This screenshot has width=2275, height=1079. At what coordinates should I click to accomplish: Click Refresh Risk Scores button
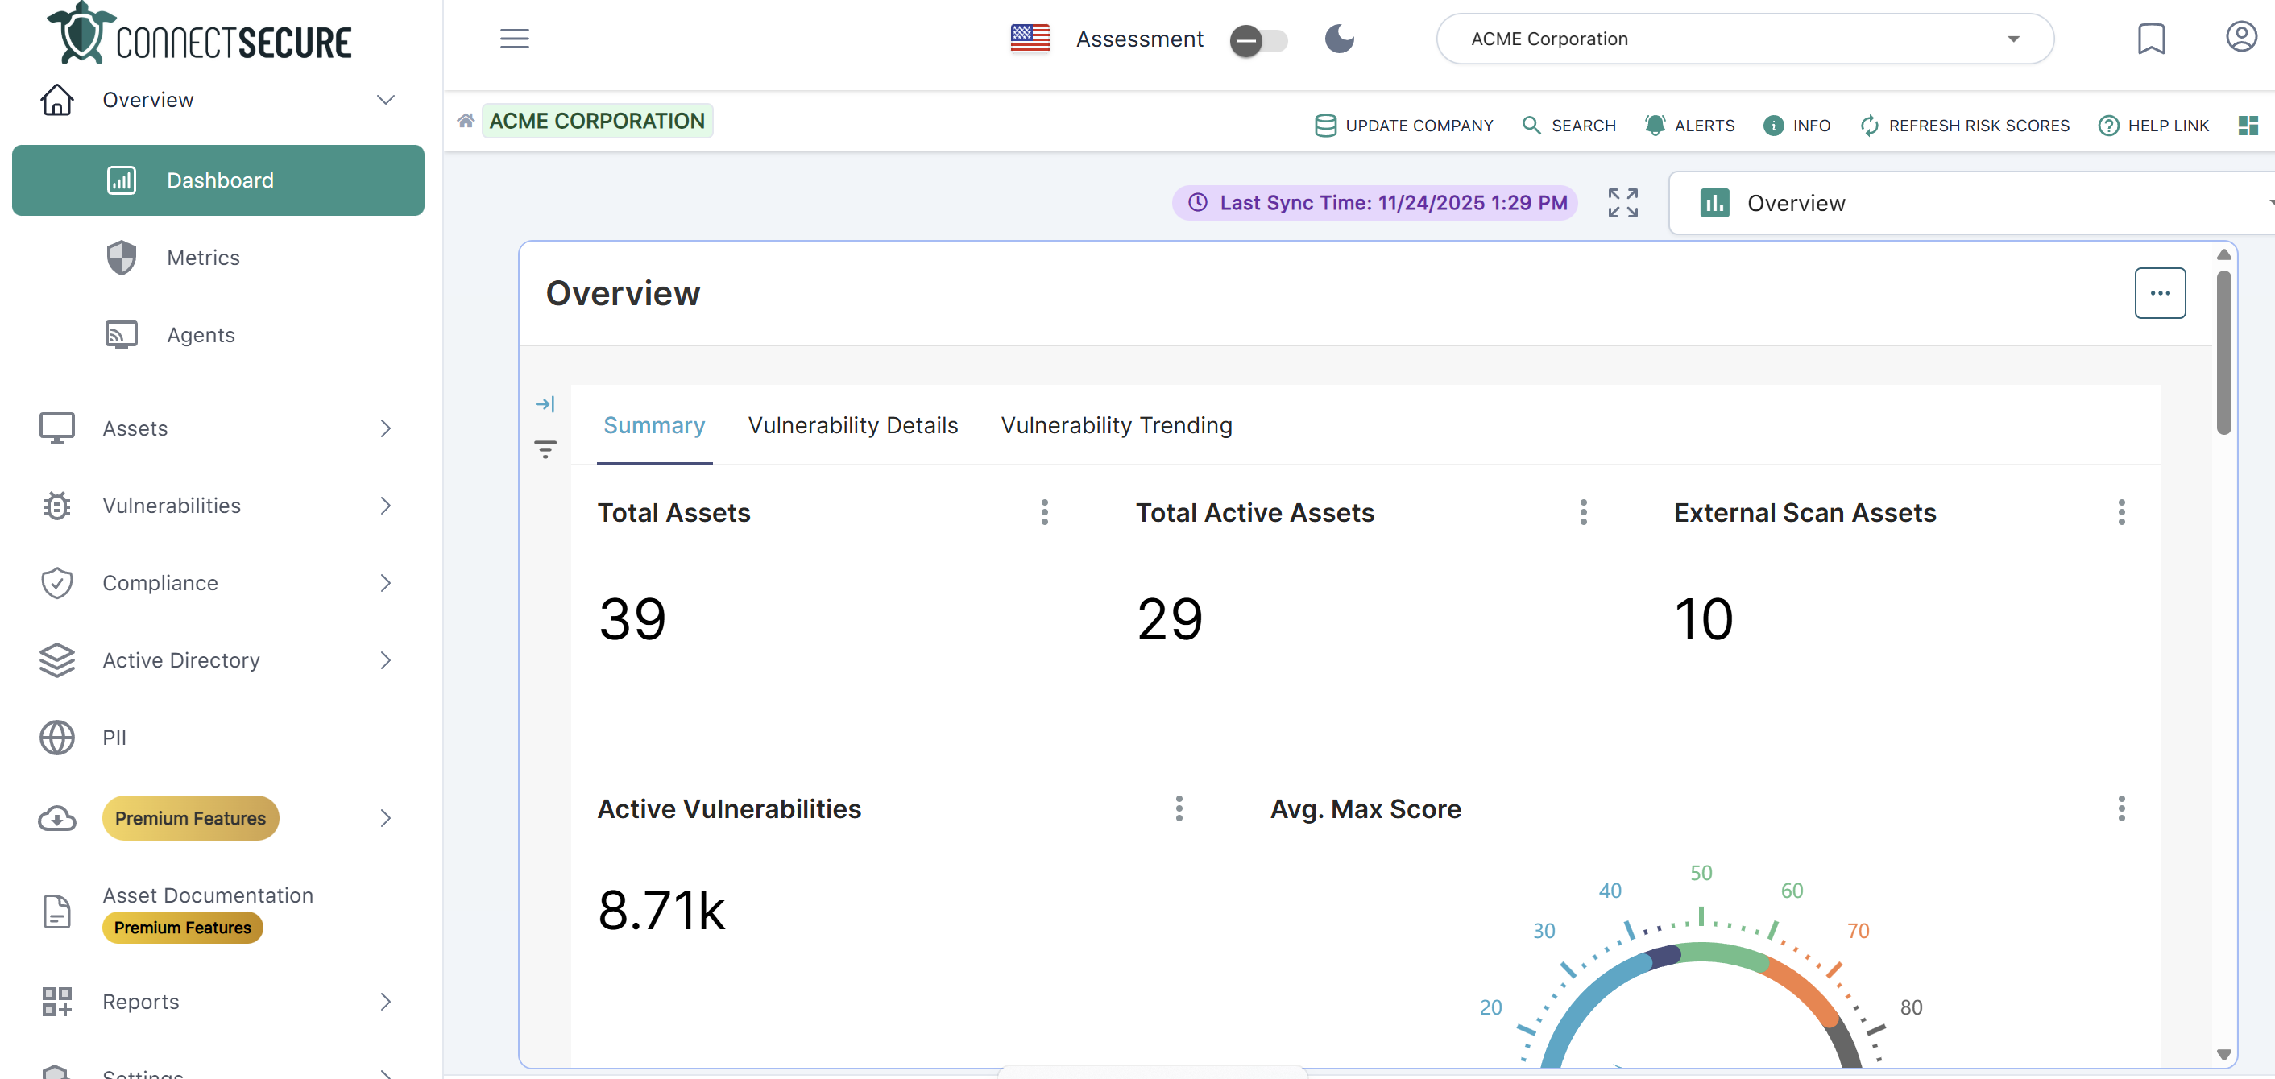coord(1964,126)
